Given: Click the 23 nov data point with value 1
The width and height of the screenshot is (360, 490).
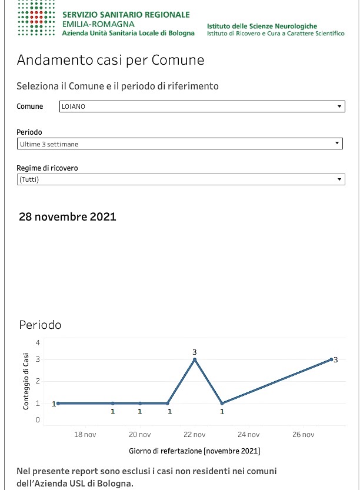Looking at the screenshot, I should [x=222, y=403].
